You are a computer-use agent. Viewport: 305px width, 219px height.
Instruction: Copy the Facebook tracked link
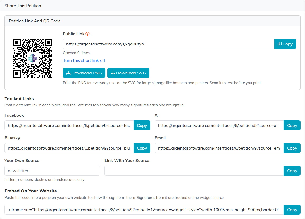pyautogui.click(x=142, y=125)
